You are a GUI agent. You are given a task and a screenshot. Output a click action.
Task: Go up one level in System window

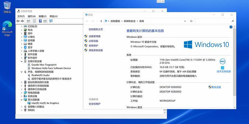[101, 21]
